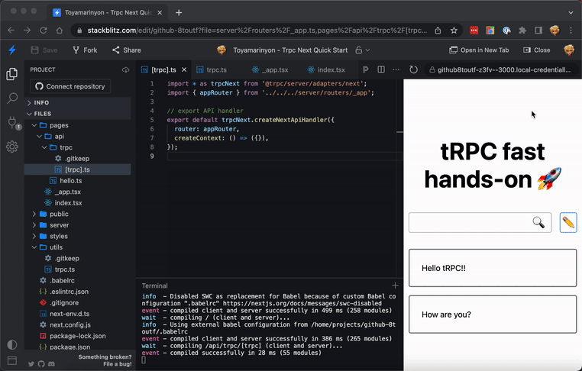Screen dimensions: 582x371
Task: Select [trpc].ts in file tree
Action: coord(77,169)
